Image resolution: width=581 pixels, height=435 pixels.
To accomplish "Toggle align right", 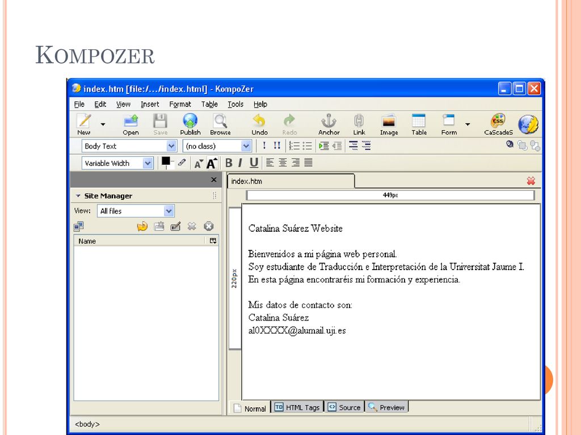I will pyautogui.click(x=295, y=163).
